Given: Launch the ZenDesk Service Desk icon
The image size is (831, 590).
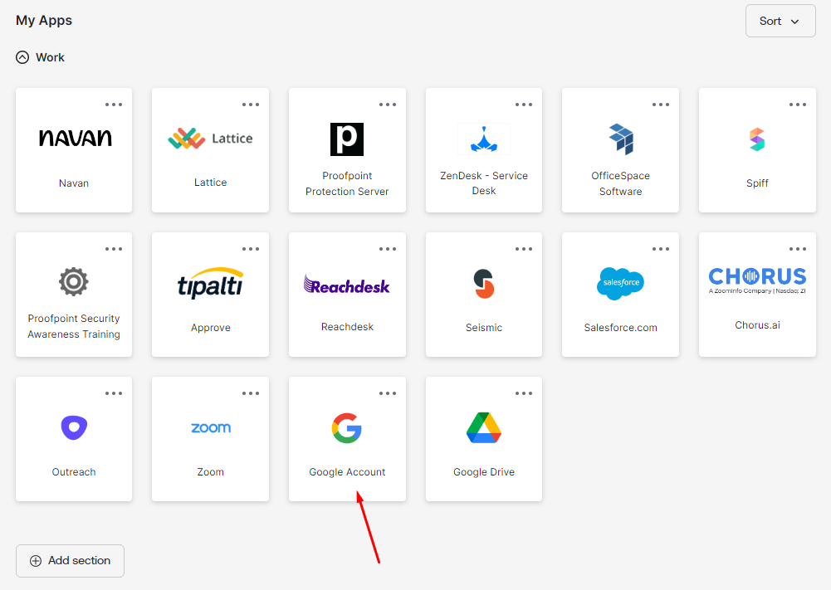Looking at the screenshot, I should (484, 139).
